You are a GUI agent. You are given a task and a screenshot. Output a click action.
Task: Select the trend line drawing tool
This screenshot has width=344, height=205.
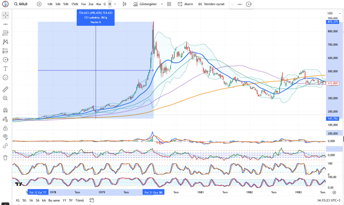tap(5, 24)
